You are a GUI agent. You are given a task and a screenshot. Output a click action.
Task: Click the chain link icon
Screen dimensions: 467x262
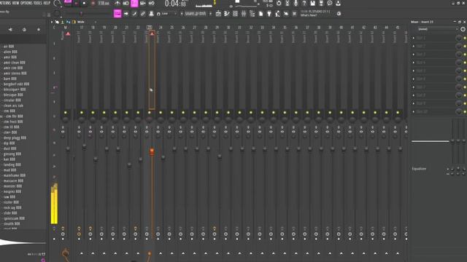click(143, 14)
